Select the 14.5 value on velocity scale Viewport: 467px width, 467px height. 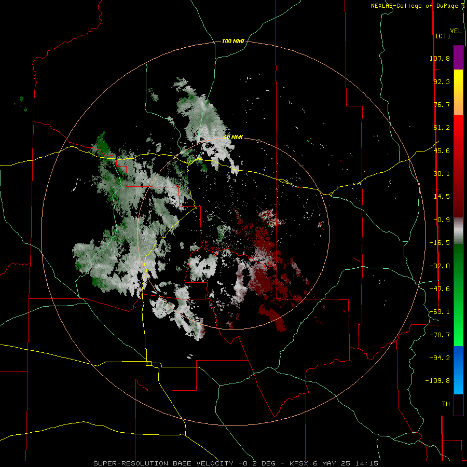click(x=442, y=197)
